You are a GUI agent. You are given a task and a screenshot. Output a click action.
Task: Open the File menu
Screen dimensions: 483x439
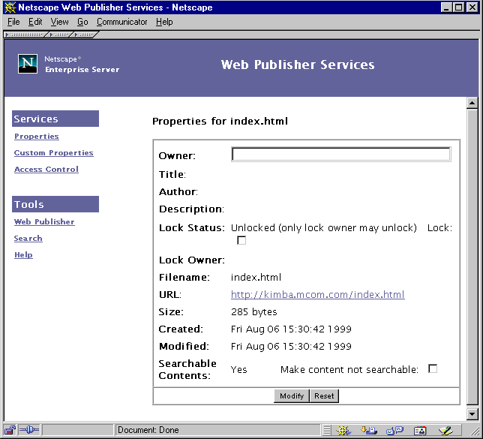[x=13, y=22]
